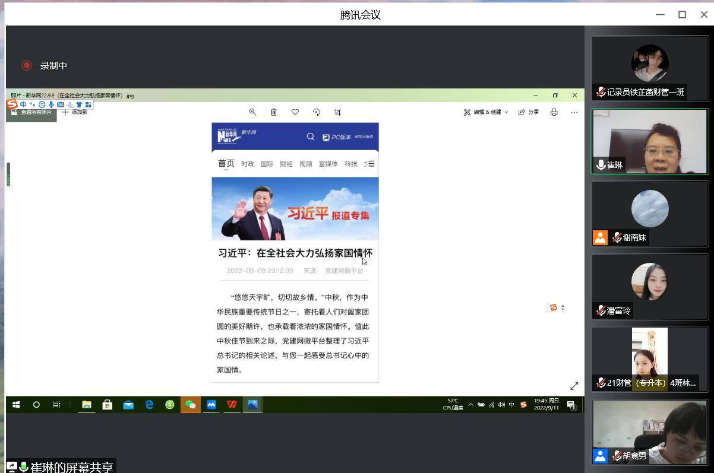714x473 pixels.
Task: Expand the Sogou floating widget menu arrows
Action: tap(563, 307)
